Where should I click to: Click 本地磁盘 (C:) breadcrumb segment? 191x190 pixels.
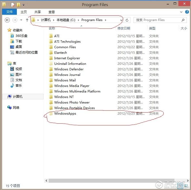click(x=66, y=20)
